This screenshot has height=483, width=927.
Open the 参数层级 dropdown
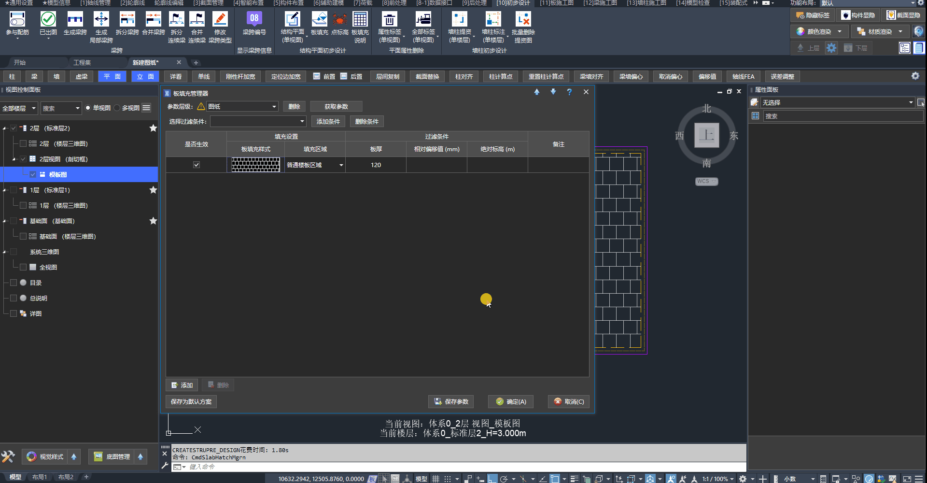coord(274,107)
